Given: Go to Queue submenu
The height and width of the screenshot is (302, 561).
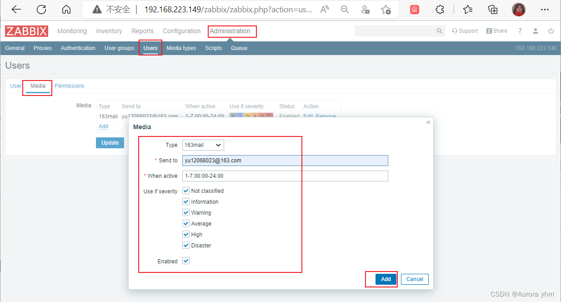Looking at the screenshot, I should [x=239, y=48].
